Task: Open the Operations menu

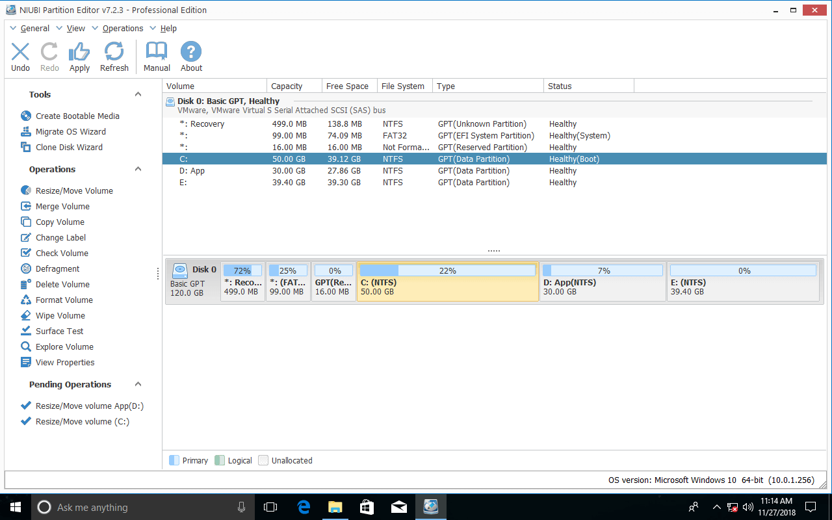Action: [123, 28]
